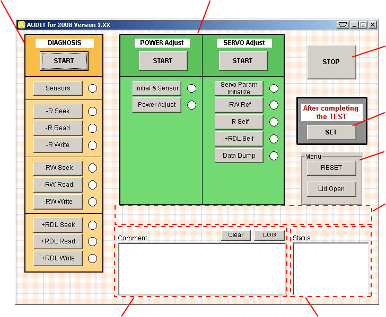Run the -R Write test
This screenshot has width=386, height=317.
click(x=58, y=145)
